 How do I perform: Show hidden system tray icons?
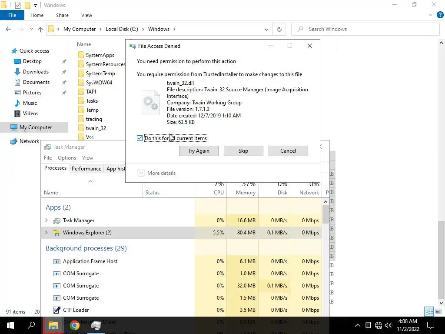[x=358, y=325]
